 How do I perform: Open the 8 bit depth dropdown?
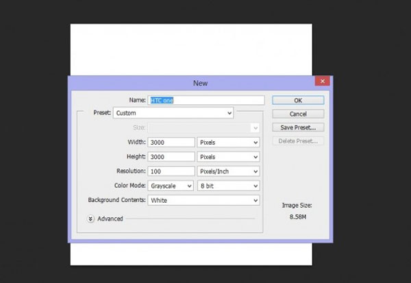coord(229,186)
